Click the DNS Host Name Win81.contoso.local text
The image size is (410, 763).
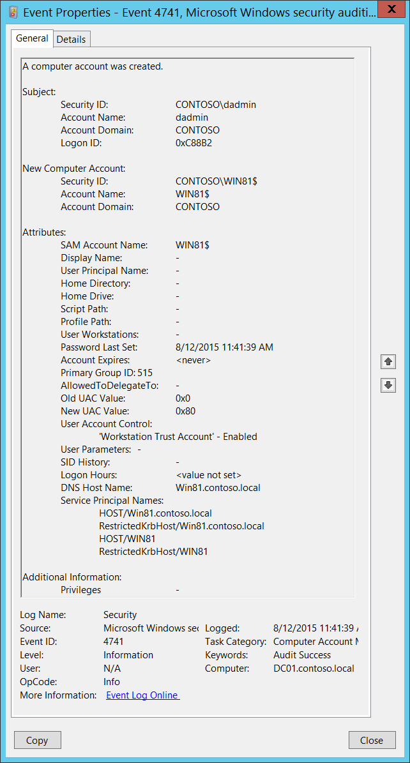(218, 488)
